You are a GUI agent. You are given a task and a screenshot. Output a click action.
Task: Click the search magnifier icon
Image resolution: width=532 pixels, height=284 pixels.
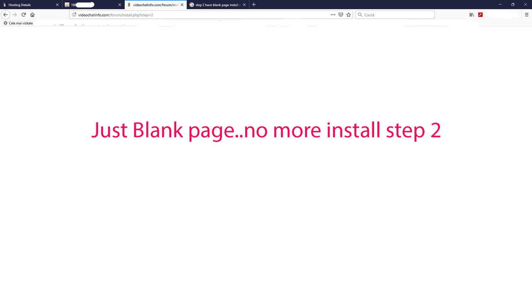(x=360, y=15)
